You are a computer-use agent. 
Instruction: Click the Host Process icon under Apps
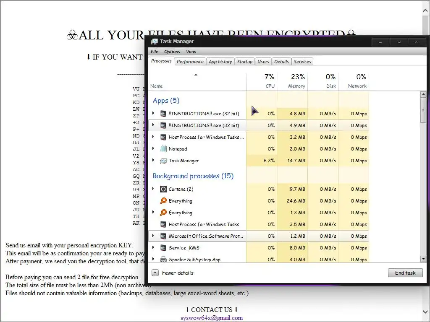[x=163, y=137]
